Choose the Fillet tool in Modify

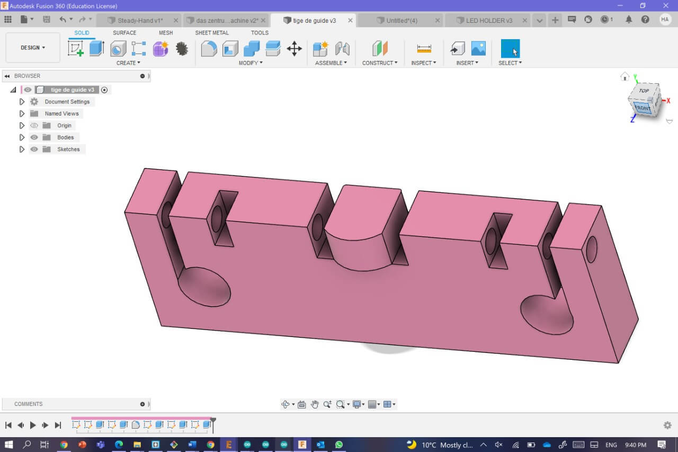click(209, 49)
